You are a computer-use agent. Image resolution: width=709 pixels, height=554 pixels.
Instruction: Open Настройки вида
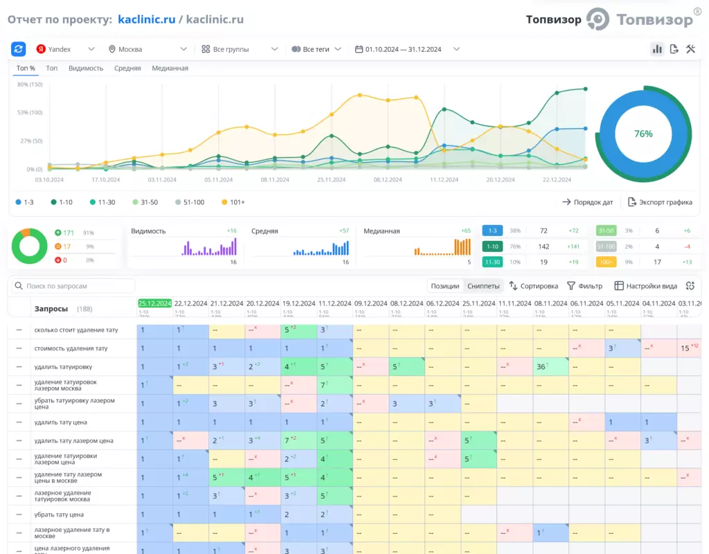[x=646, y=286]
